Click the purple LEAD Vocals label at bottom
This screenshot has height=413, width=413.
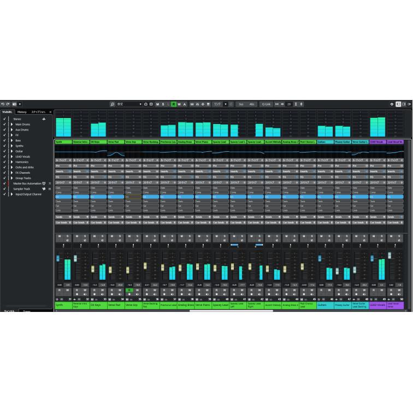click(377, 305)
